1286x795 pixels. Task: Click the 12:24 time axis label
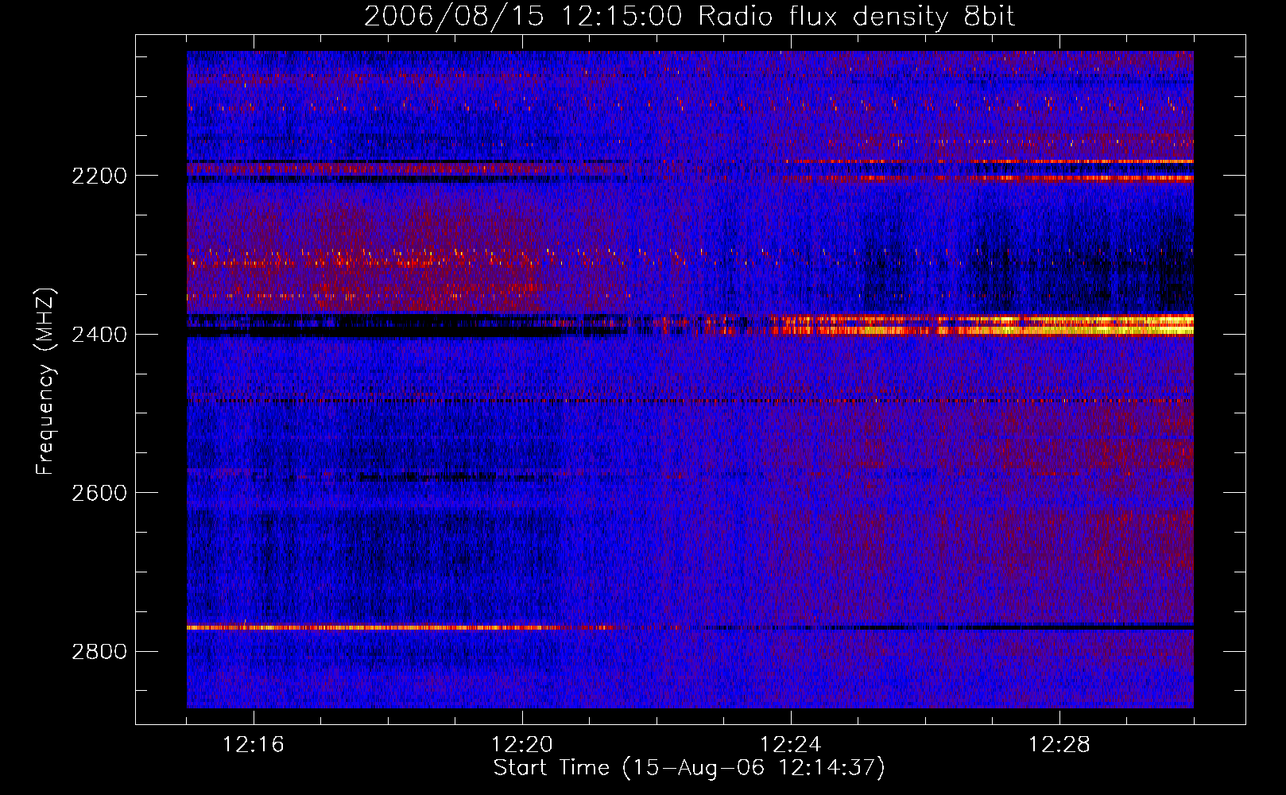pyautogui.click(x=791, y=745)
